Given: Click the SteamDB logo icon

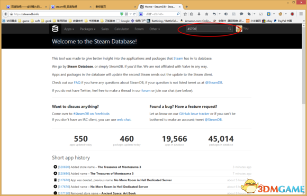Looking at the screenshot, I should (55, 29).
